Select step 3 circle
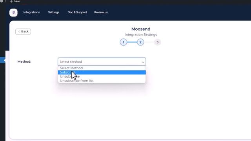The width and height of the screenshot is (251, 141). [158, 42]
